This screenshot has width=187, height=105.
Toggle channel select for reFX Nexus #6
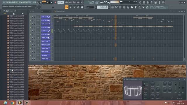pyautogui.click(x=52, y=24)
